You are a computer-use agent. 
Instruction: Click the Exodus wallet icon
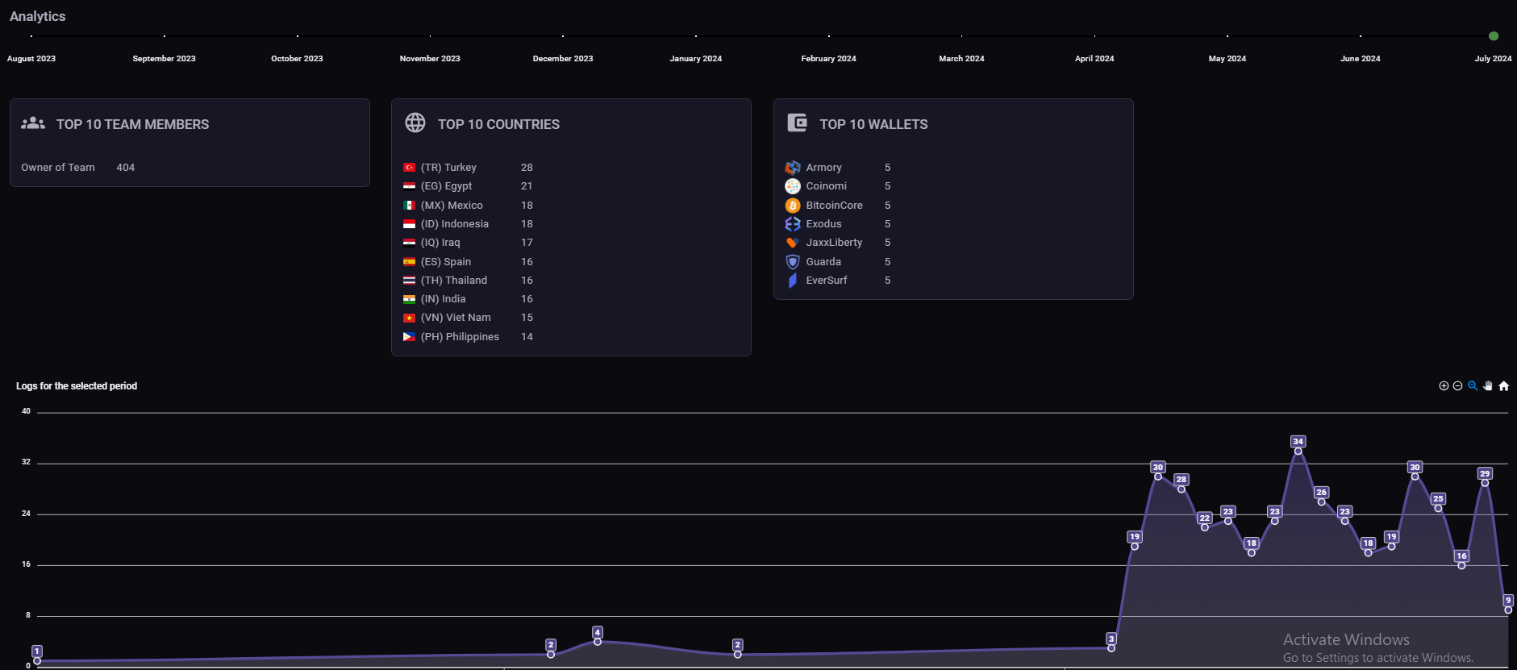pyautogui.click(x=793, y=224)
